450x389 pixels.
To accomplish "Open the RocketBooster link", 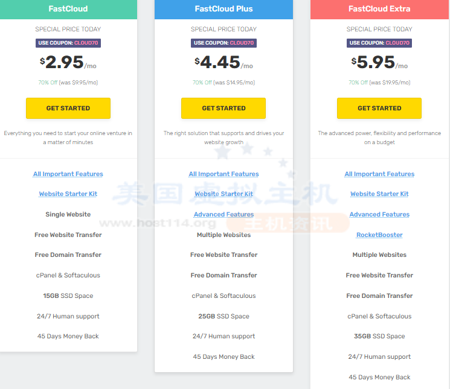I will point(379,235).
